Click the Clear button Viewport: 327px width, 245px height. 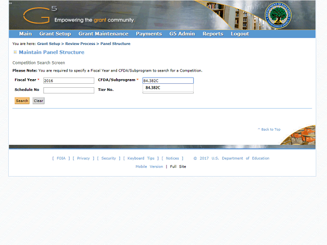(x=38, y=101)
